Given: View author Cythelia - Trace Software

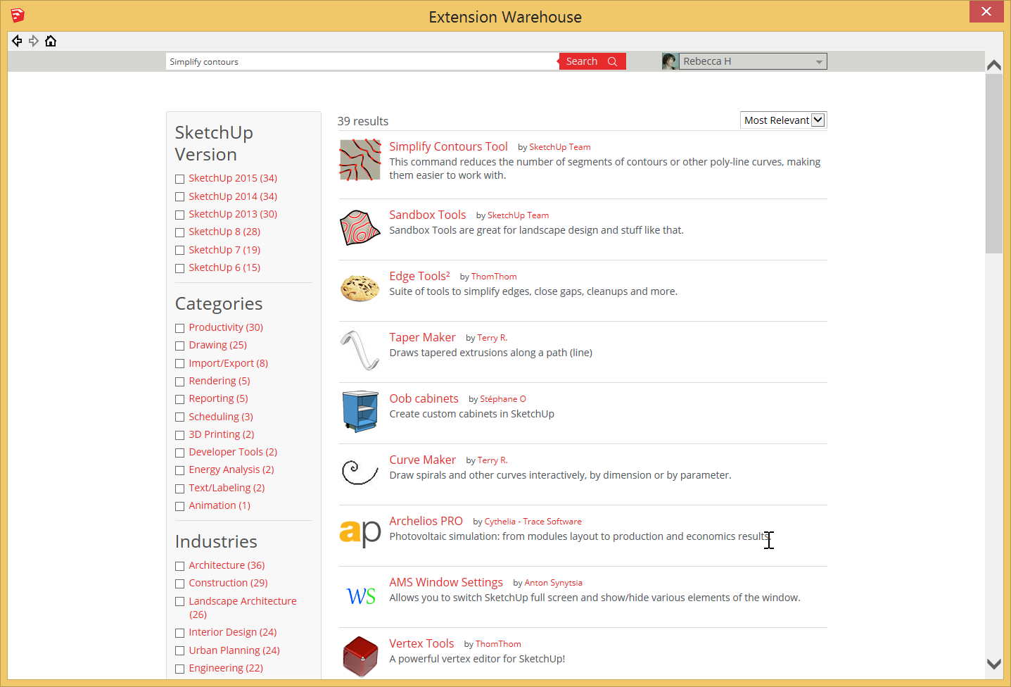Looking at the screenshot, I should [x=533, y=522].
